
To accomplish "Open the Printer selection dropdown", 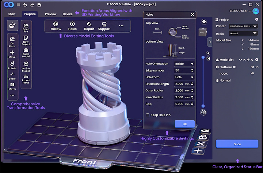I will coord(243,26).
